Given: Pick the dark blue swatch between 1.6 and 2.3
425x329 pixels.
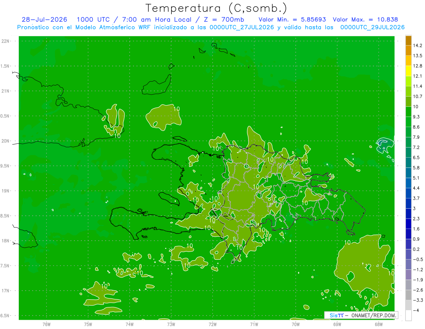Looking at the screenshot, I should pos(408,224).
